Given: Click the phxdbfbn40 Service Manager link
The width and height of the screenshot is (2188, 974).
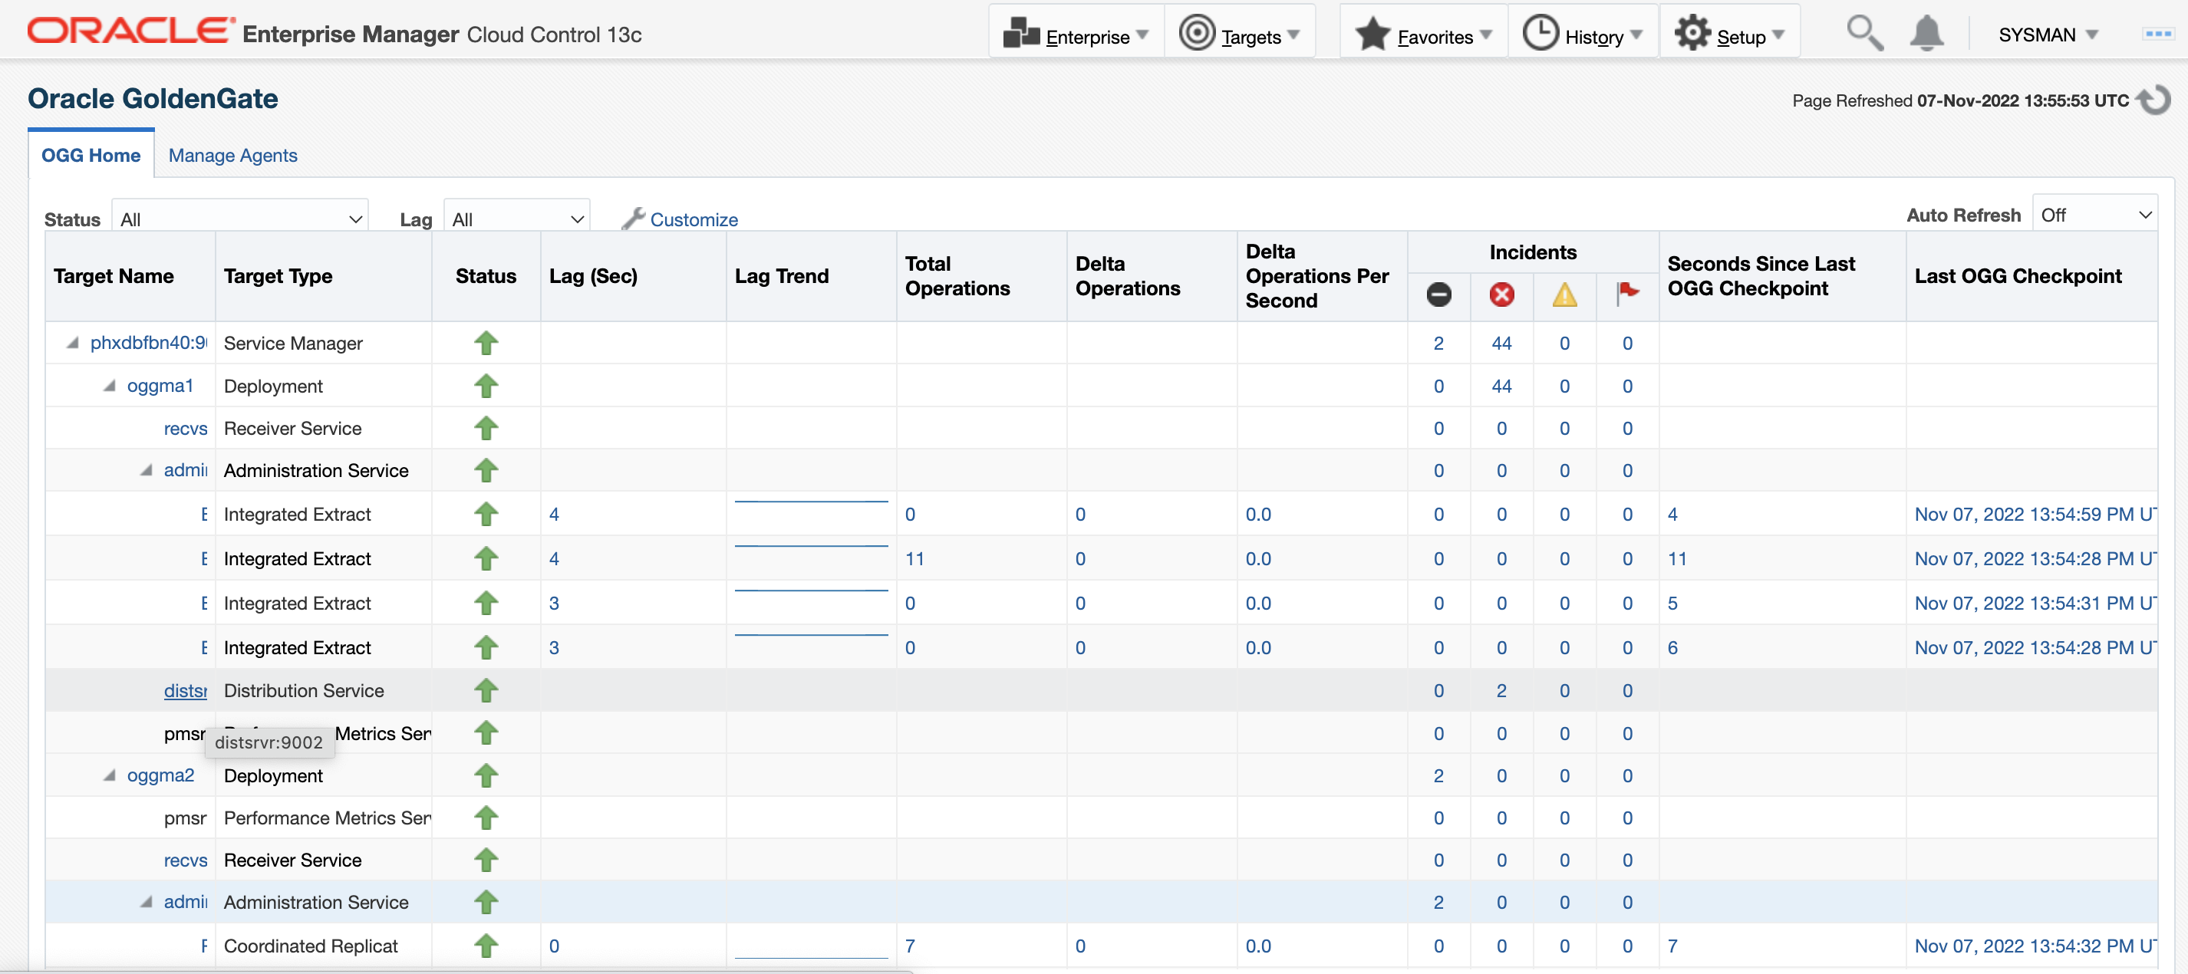Looking at the screenshot, I should 149,343.
